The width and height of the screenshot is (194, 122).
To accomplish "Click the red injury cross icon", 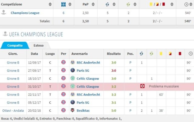I will click(142, 86).
